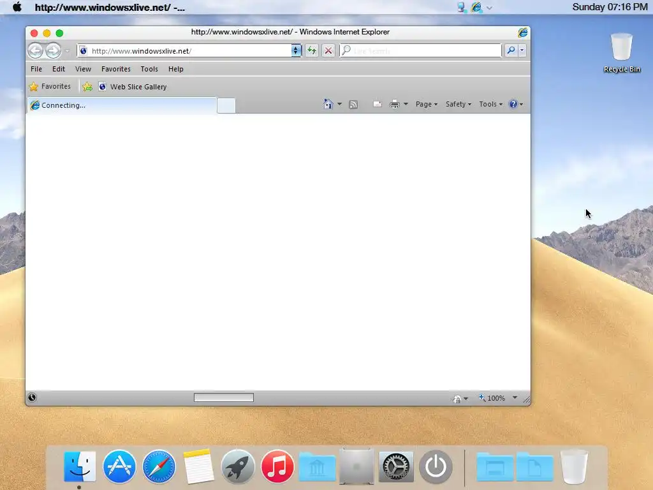The height and width of the screenshot is (490, 653).
Task: Select the Connecting... tab
Action: pyautogui.click(x=122, y=105)
